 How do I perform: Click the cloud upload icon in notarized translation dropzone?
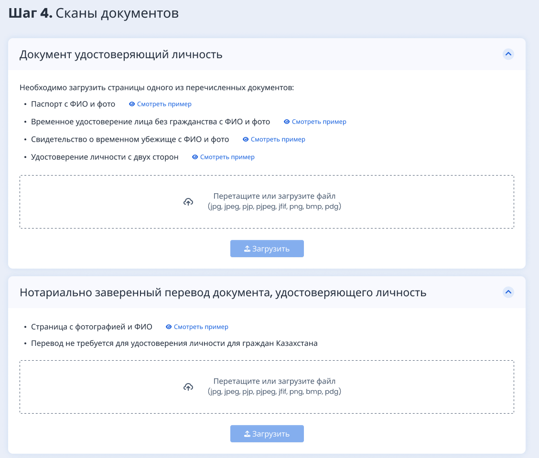[188, 387]
